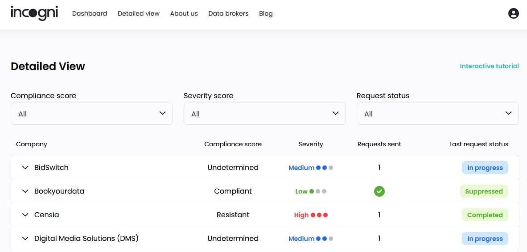Click requests sent count for BidSwitch
Viewport: 527px width, 252px height.
379,167
